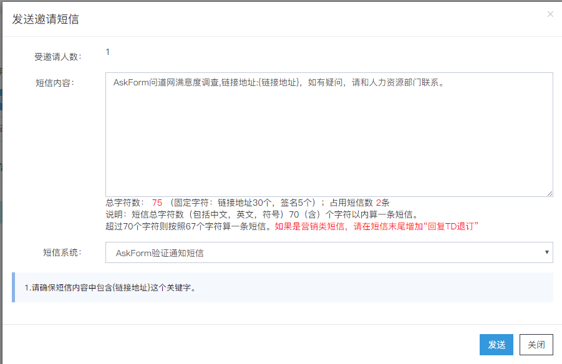Close the dialog with the X icon
The height and width of the screenshot is (364, 562).
click(x=550, y=14)
